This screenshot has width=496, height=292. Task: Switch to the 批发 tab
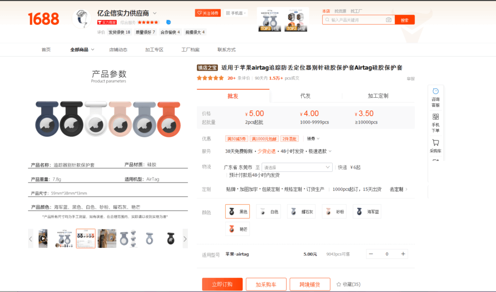pos(233,96)
